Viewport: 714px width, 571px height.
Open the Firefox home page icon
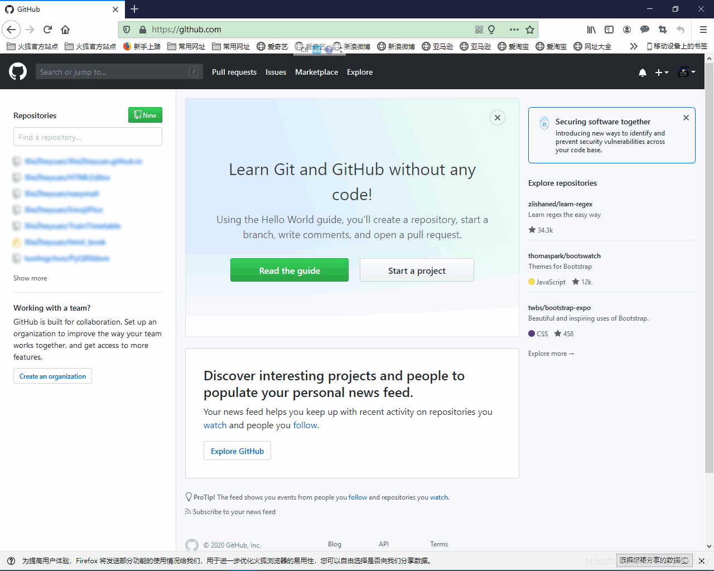pyautogui.click(x=65, y=30)
